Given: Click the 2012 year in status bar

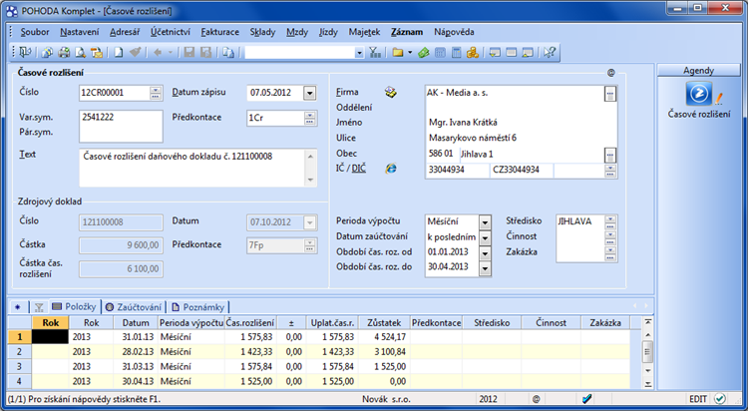Looking at the screenshot, I should pyautogui.click(x=488, y=399).
